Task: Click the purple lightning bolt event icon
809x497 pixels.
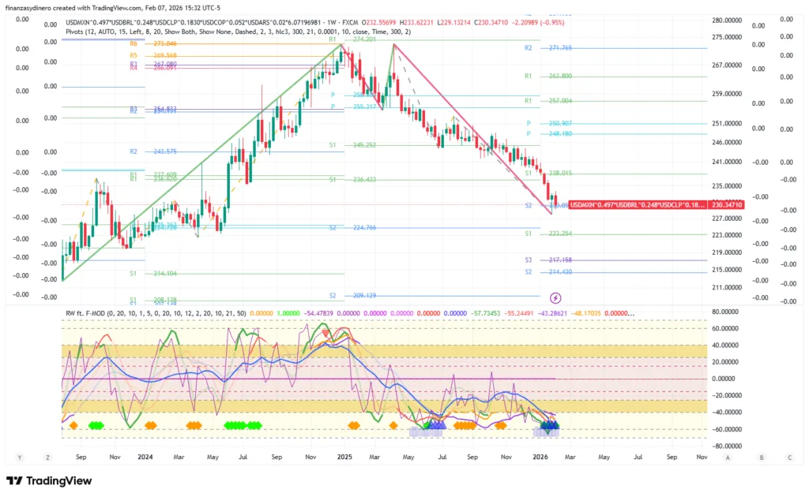Action: (x=555, y=297)
